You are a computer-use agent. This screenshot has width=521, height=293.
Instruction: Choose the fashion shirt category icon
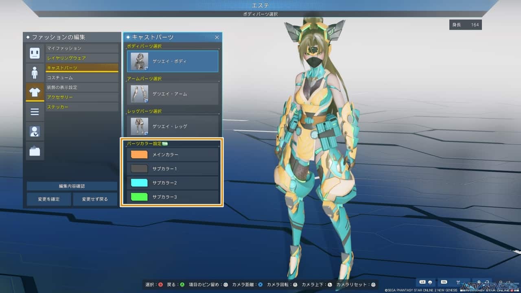tap(35, 92)
